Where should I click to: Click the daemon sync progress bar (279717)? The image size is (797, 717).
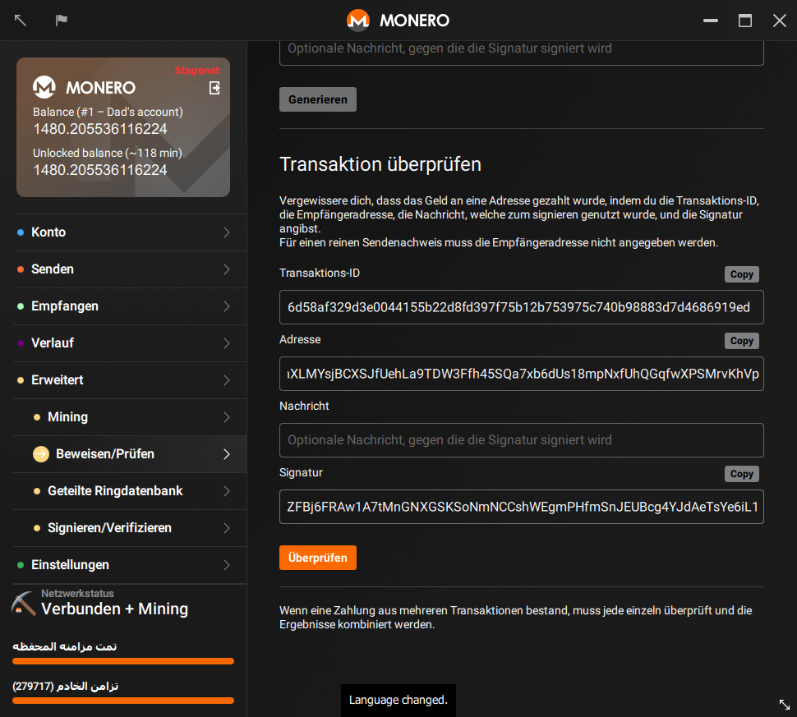click(123, 701)
